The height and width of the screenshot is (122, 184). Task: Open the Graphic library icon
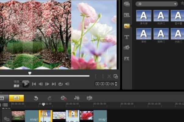pos(127,47)
